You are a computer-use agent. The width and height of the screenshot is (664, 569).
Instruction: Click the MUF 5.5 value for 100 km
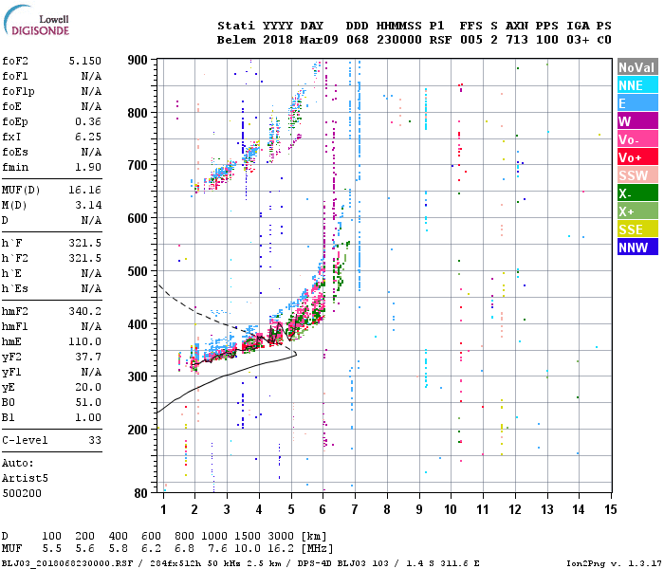51,549
